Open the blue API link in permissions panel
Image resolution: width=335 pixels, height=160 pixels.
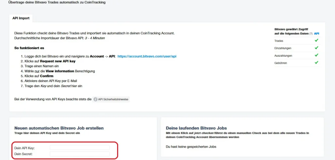click(316, 34)
